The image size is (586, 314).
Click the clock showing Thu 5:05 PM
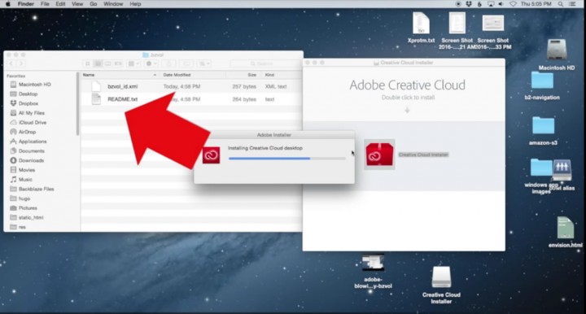(x=536, y=4)
